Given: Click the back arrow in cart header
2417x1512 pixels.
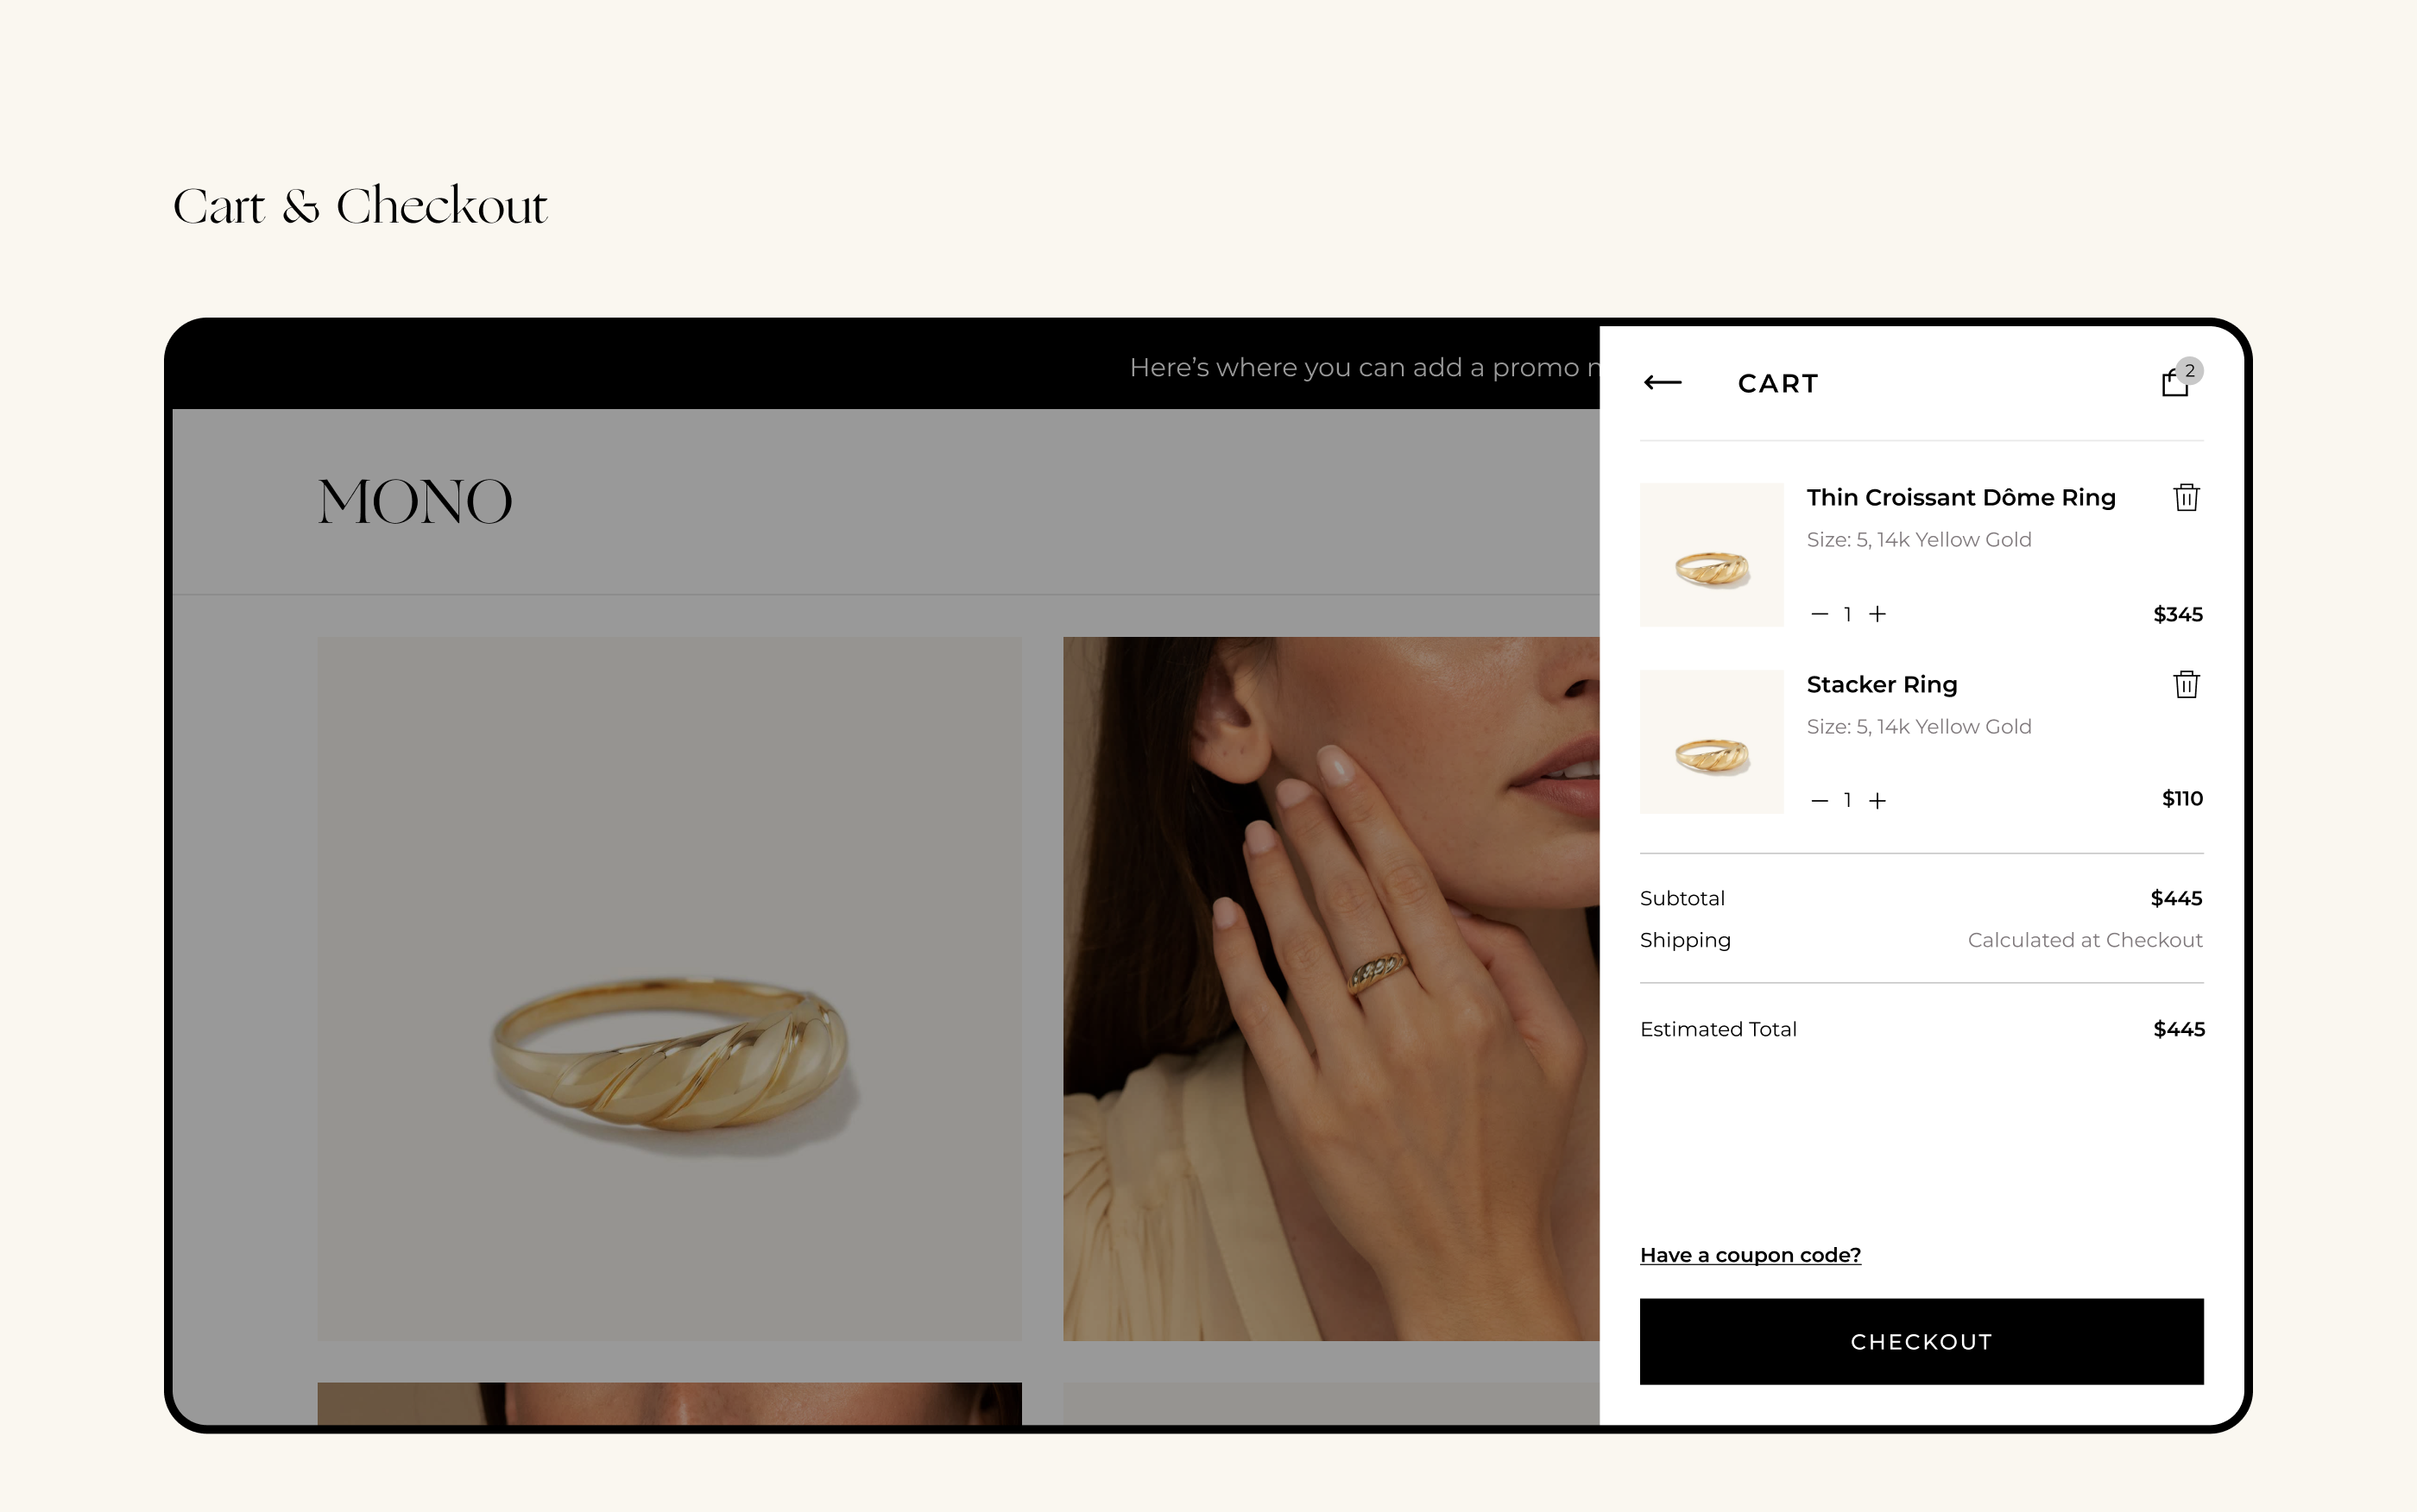Looking at the screenshot, I should (x=1662, y=383).
